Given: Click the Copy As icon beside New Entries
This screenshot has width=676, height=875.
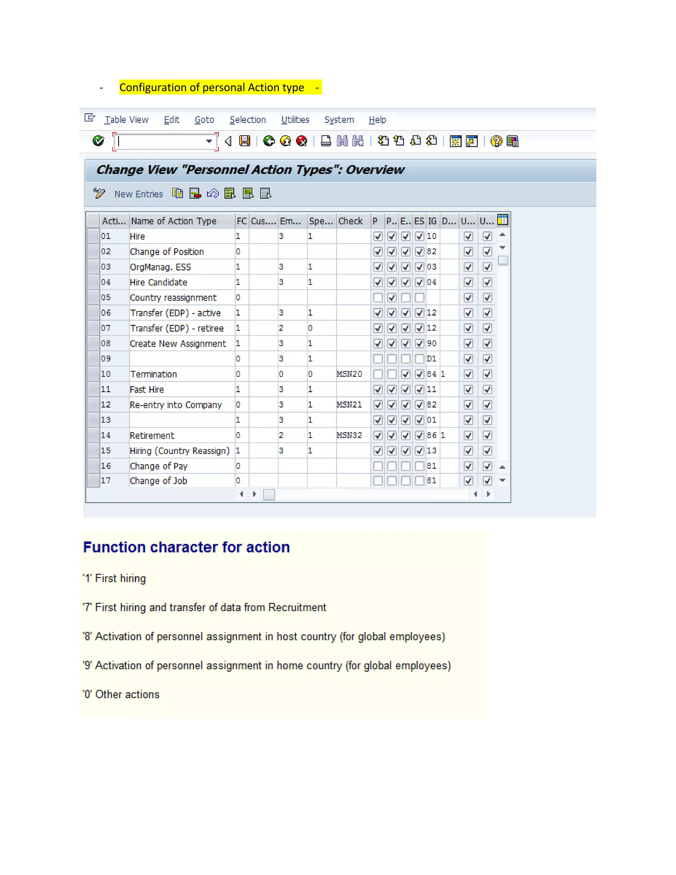Looking at the screenshot, I should (x=177, y=193).
